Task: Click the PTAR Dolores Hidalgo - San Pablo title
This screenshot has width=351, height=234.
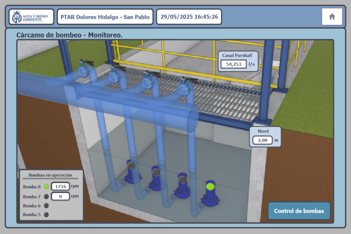Action: [105, 17]
